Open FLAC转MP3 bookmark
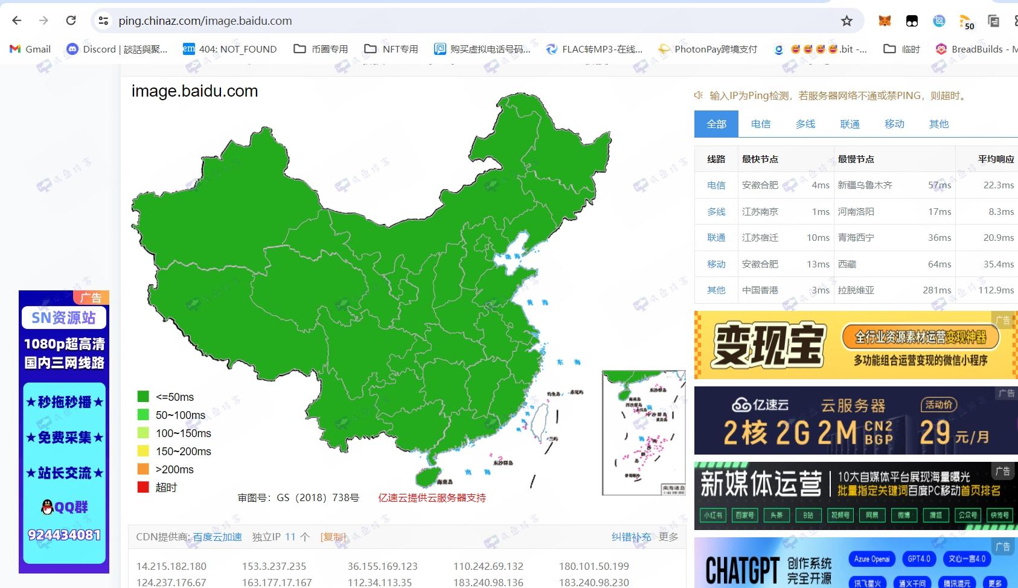Screen dimensions: 1018x588 tap(594, 49)
